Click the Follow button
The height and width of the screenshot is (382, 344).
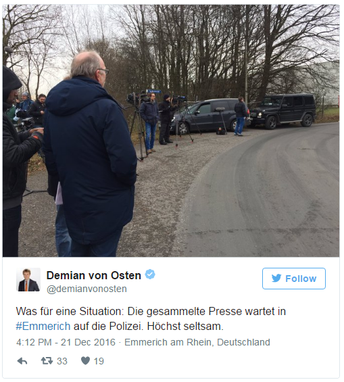coord(294,279)
